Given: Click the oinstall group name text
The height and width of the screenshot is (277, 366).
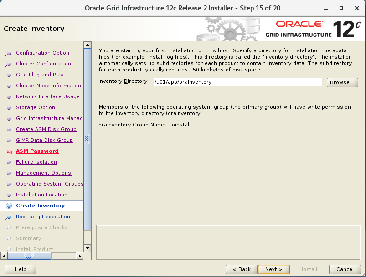Looking at the screenshot, I should (181, 125).
